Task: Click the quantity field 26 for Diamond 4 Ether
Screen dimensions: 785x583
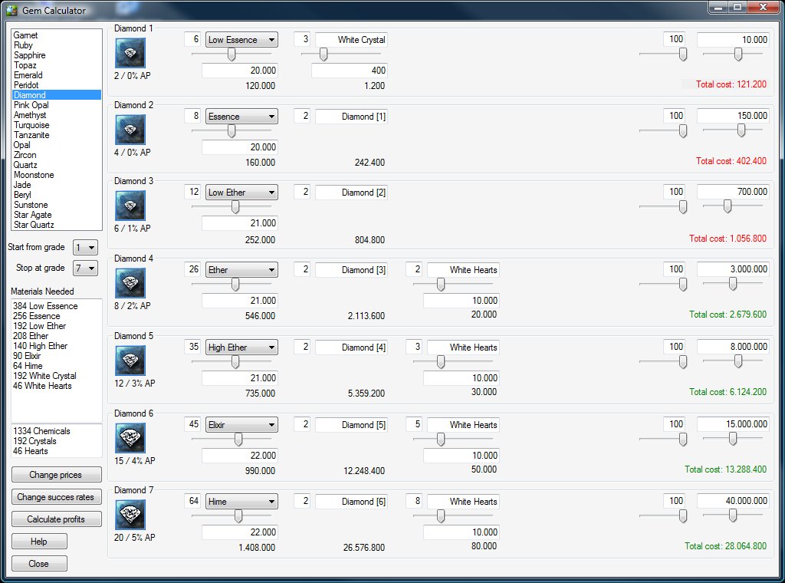Action: [192, 269]
